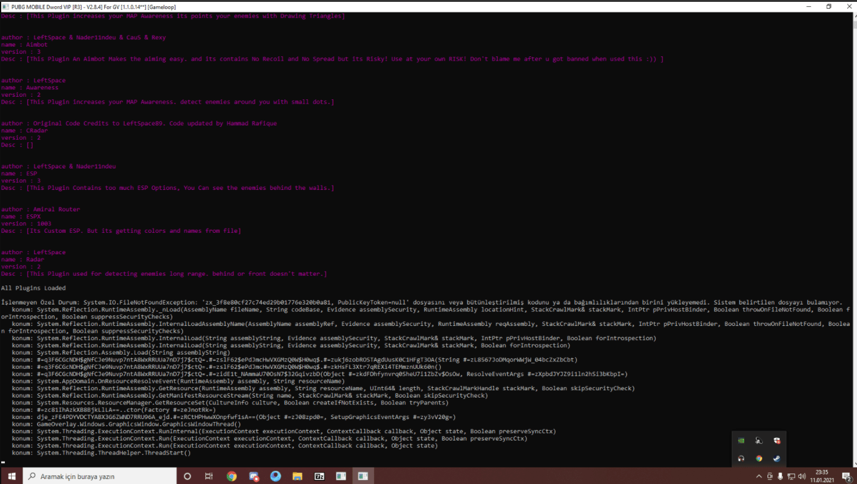Click the 'System.AppDomain.OnResourceResolveEvent' line
The height and width of the screenshot is (484, 857).
pyautogui.click(x=178, y=381)
